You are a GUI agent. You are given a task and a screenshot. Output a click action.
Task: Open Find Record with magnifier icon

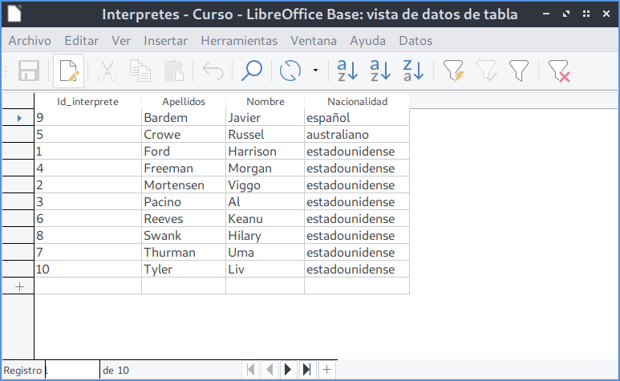point(252,71)
